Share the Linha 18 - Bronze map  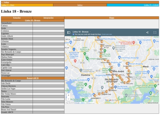point(147,33)
